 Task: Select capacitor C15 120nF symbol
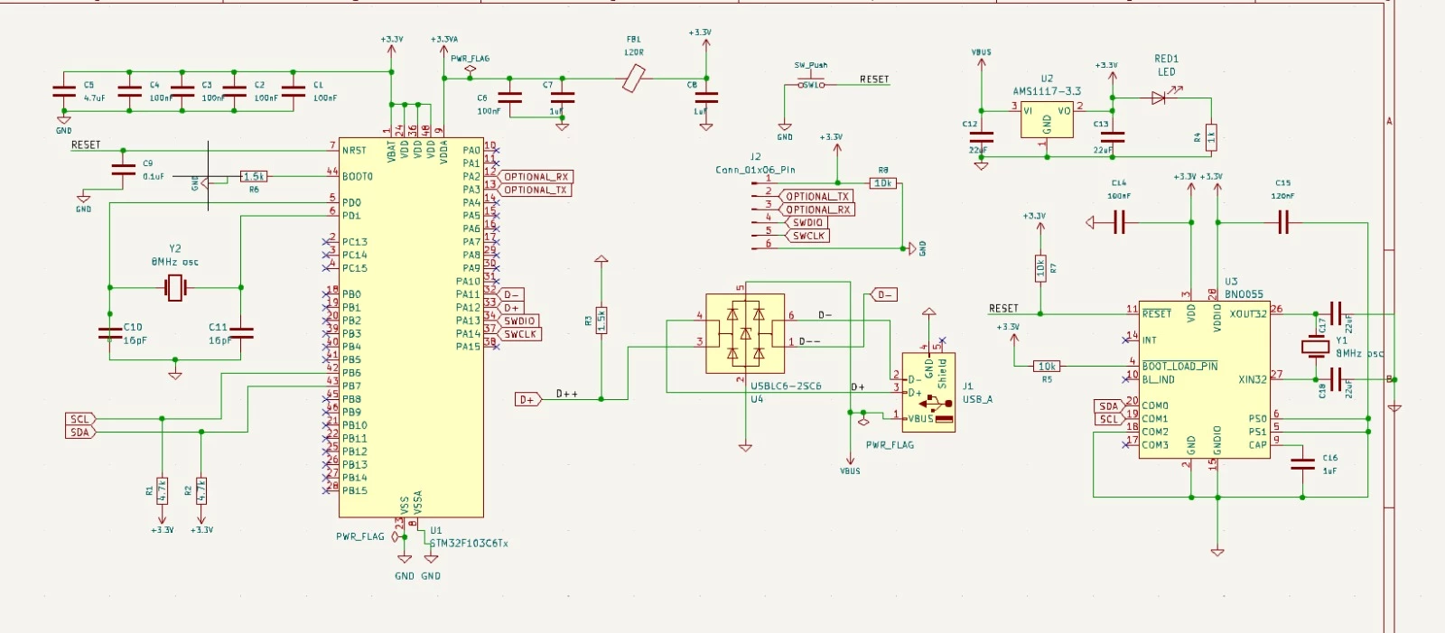[x=1283, y=222]
